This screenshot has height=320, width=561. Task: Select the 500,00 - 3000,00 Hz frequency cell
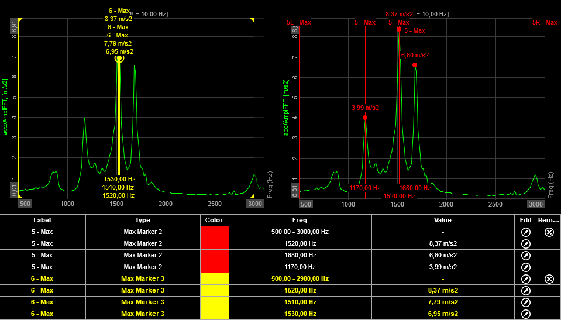point(300,232)
